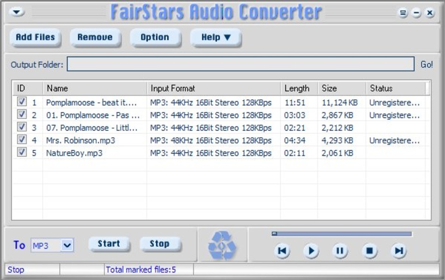This screenshot has width=445, height=280.
Task: Uncheck the NatureBoy.mp3 checkbox
Action: pos(21,152)
